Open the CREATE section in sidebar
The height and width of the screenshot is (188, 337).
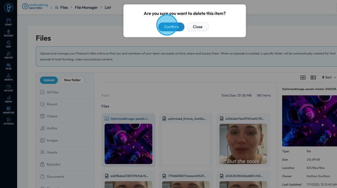click(x=9, y=55)
